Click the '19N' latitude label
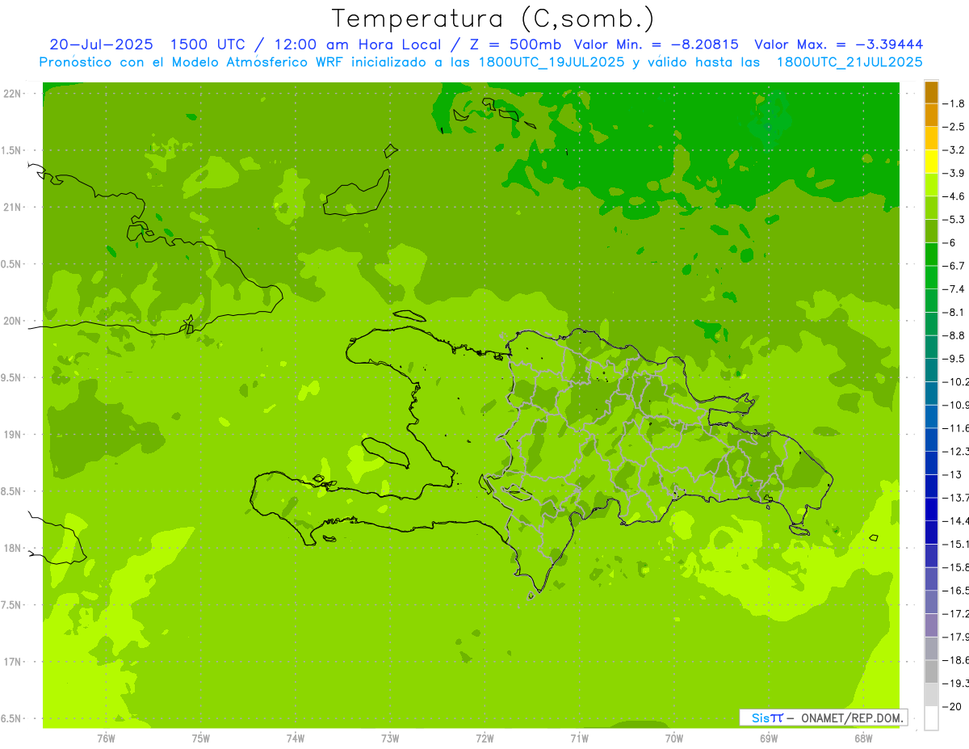The width and height of the screenshot is (969, 749). pyautogui.click(x=11, y=435)
